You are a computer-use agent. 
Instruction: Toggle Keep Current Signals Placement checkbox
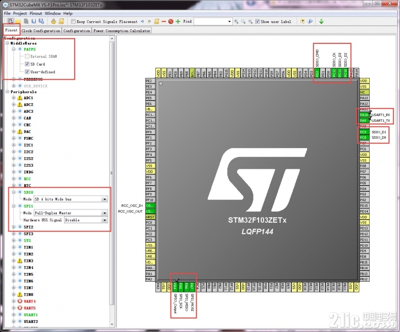(x=73, y=21)
